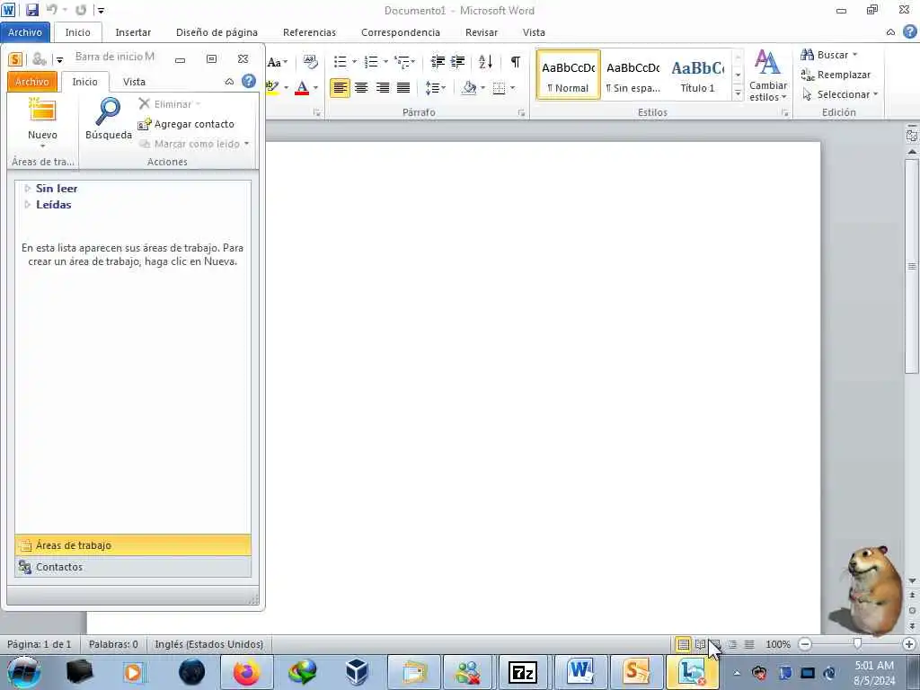Apply numbered list formatting
Viewport: 920px width, 690px height.
371,62
